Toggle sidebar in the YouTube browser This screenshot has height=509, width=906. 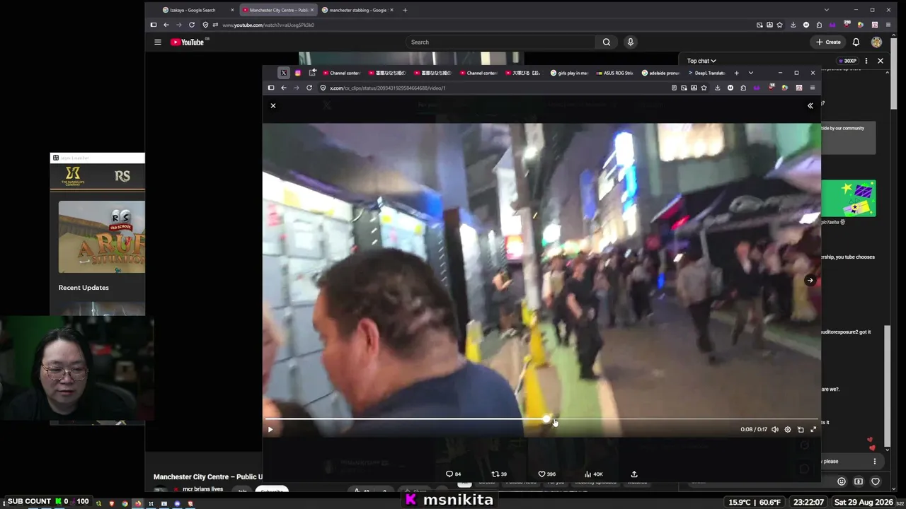[154, 25]
